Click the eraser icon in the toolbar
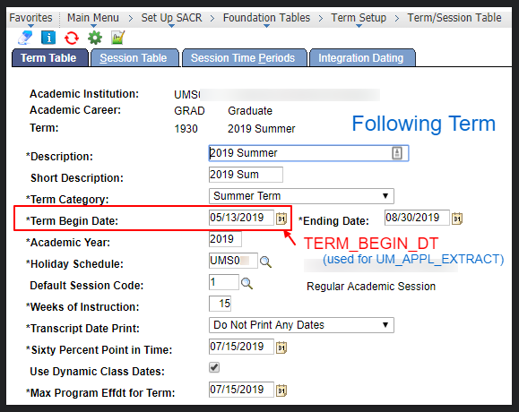The image size is (519, 412). click(x=25, y=38)
